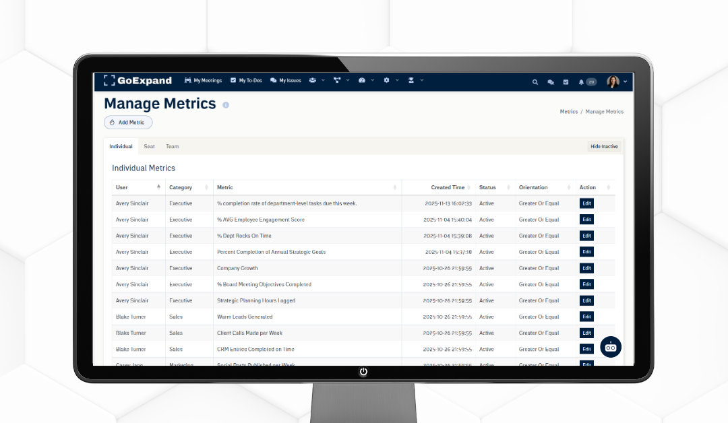This screenshot has width=728, height=423.
Task: Toggle Hide Inactive metrics
Action: 603,146
